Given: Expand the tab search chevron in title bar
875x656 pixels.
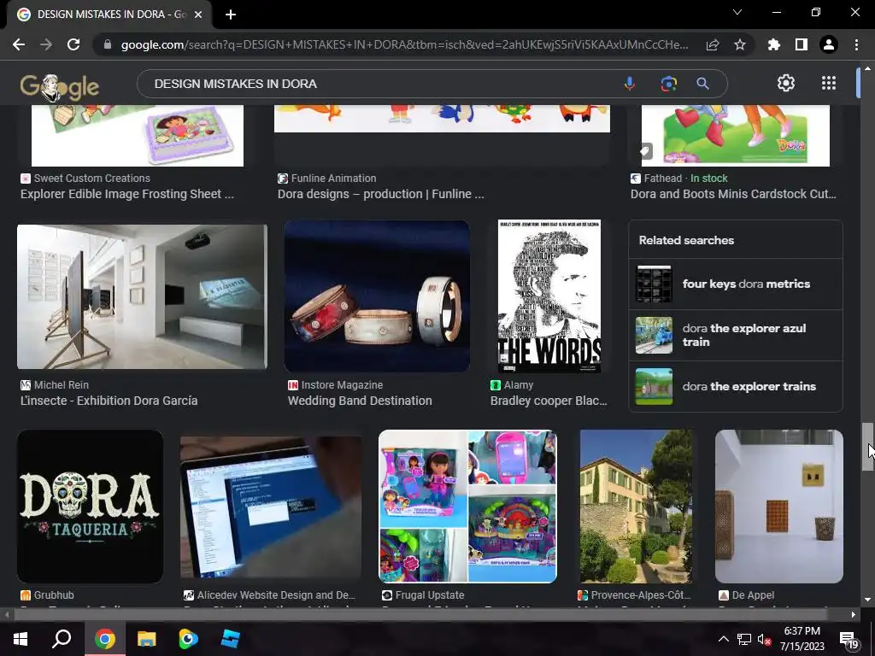Looking at the screenshot, I should 737,12.
